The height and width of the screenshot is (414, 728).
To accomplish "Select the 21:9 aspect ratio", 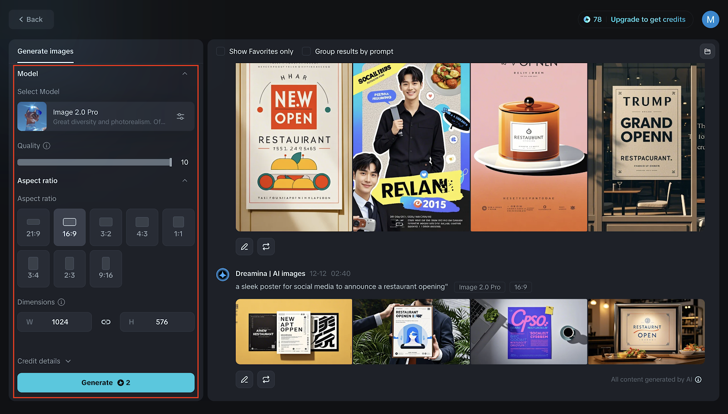I will point(33,227).
